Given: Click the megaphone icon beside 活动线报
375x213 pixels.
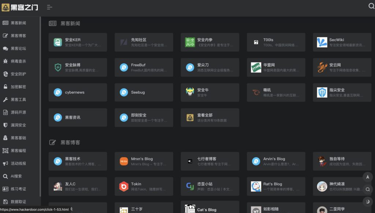Looking at the screenshot, I should (5, 163).
